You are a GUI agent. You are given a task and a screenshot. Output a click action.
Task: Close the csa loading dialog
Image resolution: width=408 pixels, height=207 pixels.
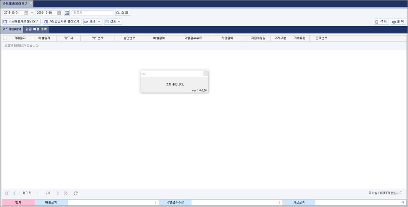(x=206, y=73)
